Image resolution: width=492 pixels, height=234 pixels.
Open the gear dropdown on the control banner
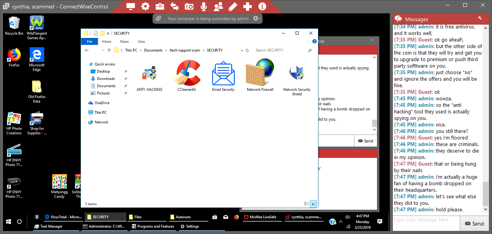pyautogui.click(x=256, y=18)
